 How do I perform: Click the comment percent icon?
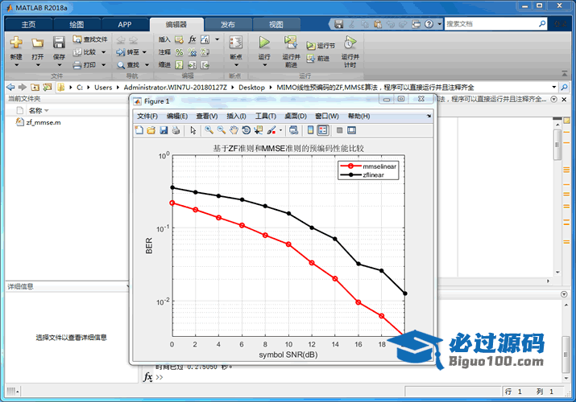point(180,52)
